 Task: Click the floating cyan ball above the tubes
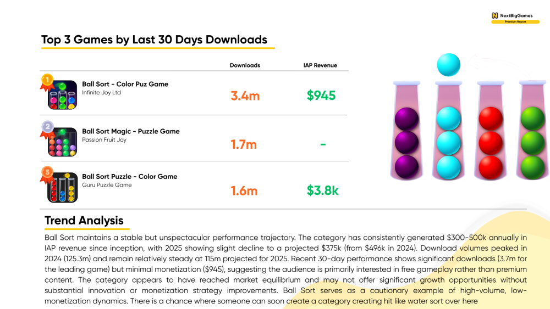(449, 65)
